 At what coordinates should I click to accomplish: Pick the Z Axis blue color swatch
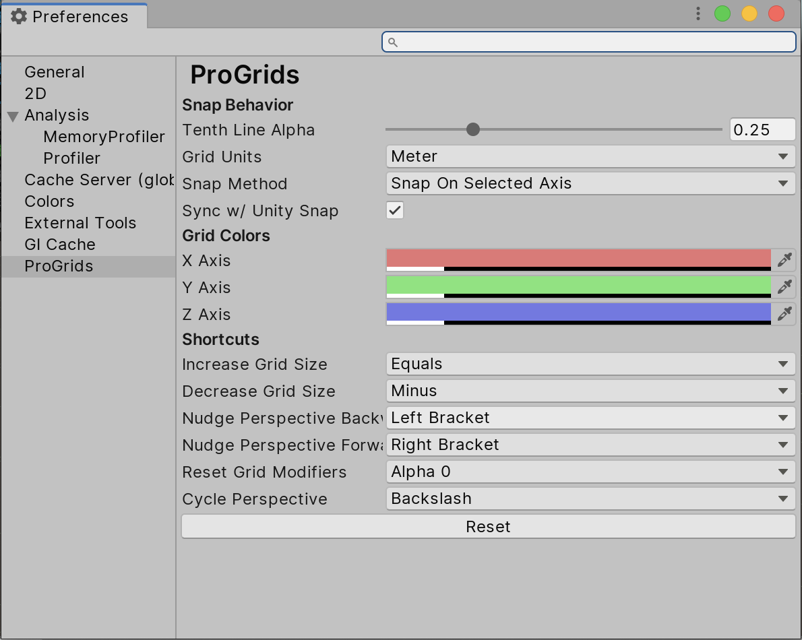click(x=578, y=313)
